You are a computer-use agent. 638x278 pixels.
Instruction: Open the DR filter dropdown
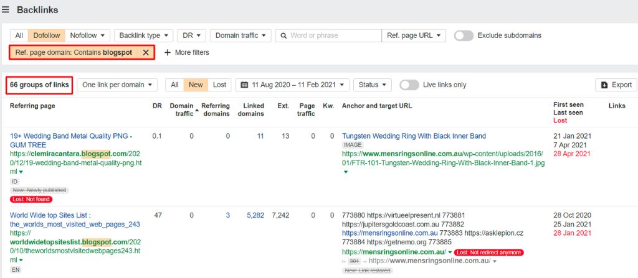coord(191,35)
